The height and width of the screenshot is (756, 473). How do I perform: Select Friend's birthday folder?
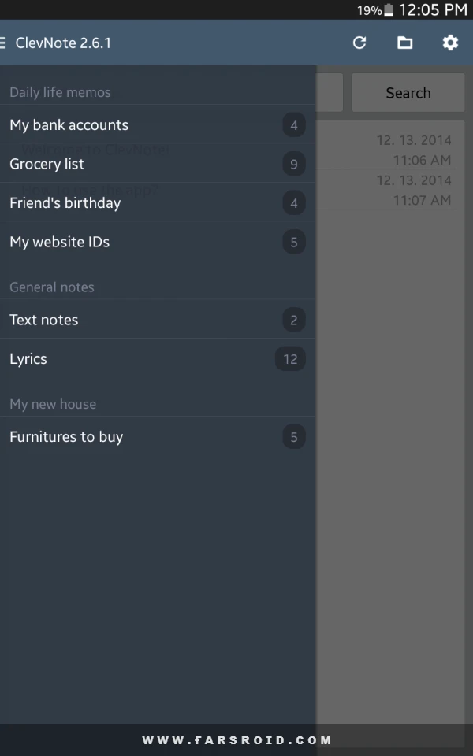coord(158,203)
